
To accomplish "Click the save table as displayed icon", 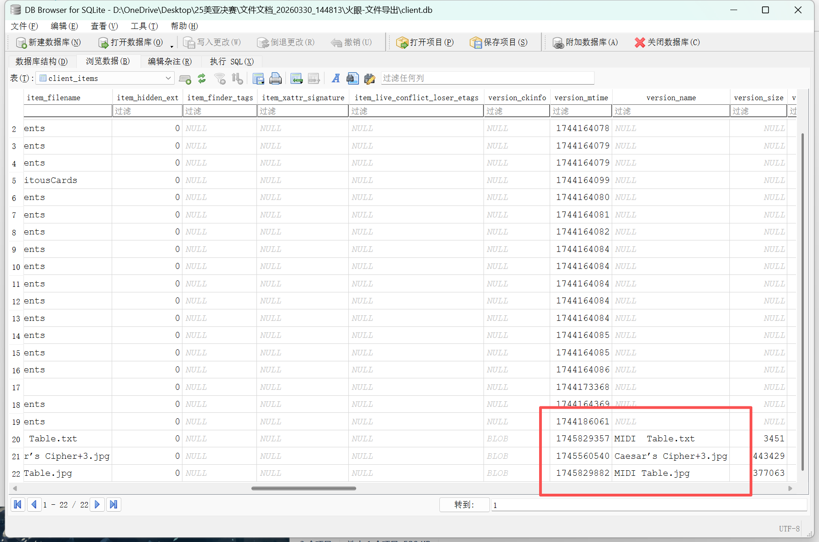I will pos(258,79).
